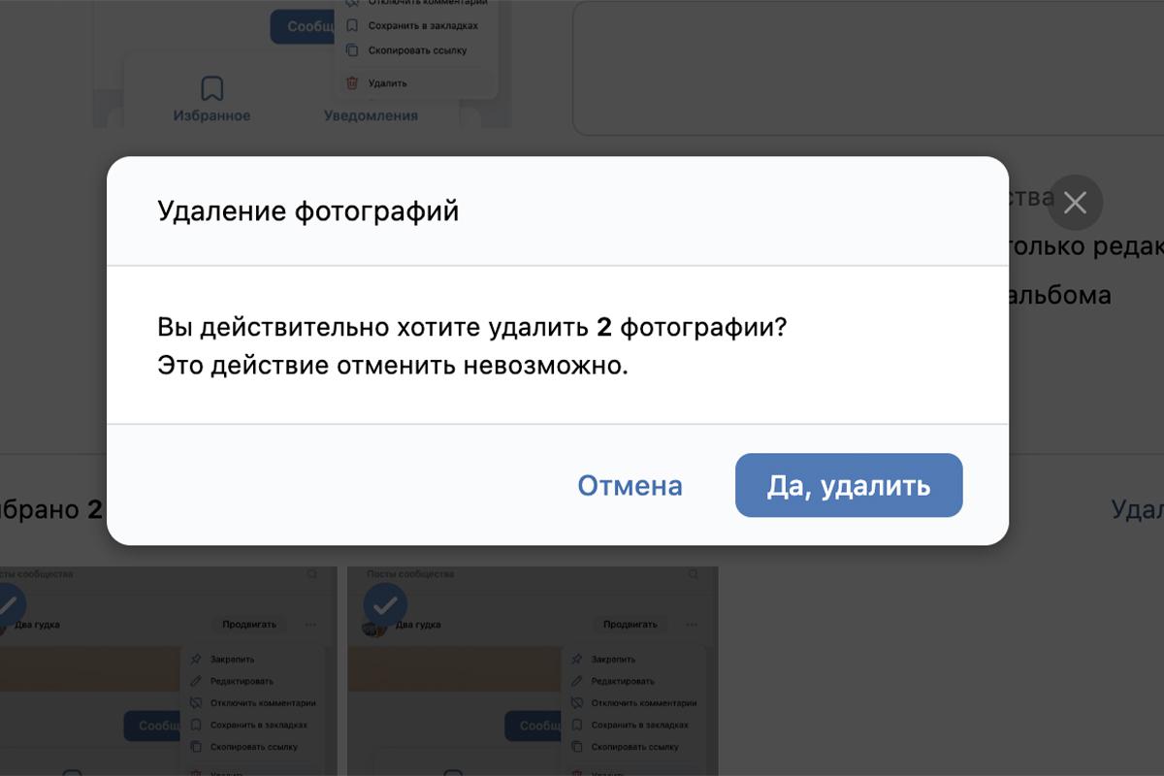Choose Удалить in the context menu

388,82
